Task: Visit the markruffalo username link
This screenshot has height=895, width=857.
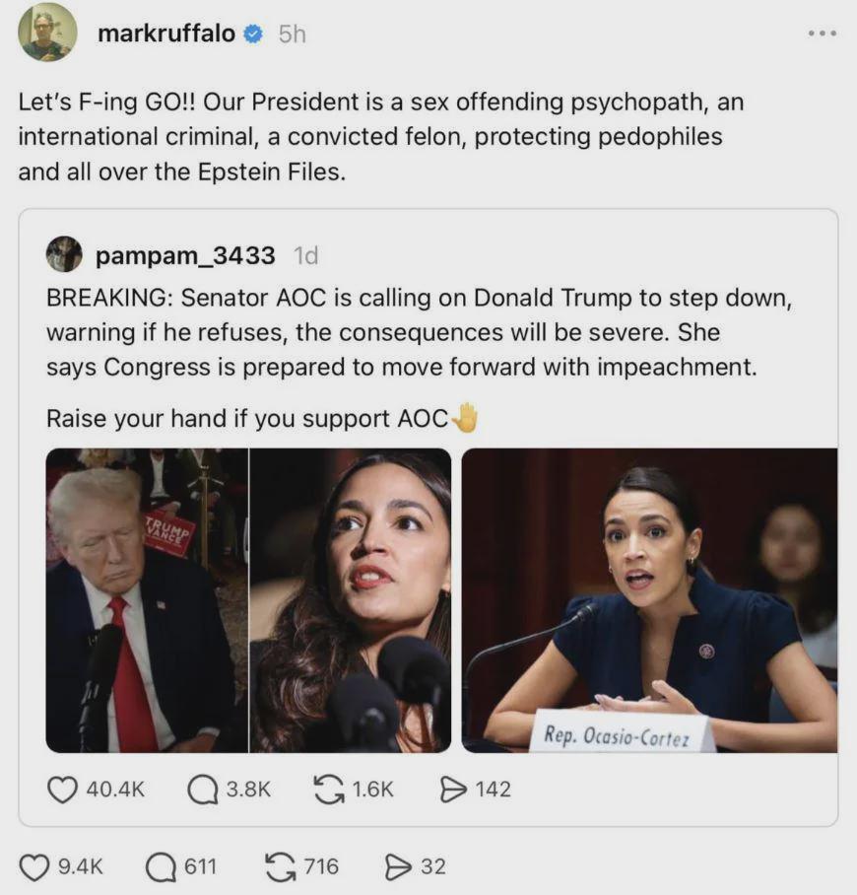Action: click(166, 34)
